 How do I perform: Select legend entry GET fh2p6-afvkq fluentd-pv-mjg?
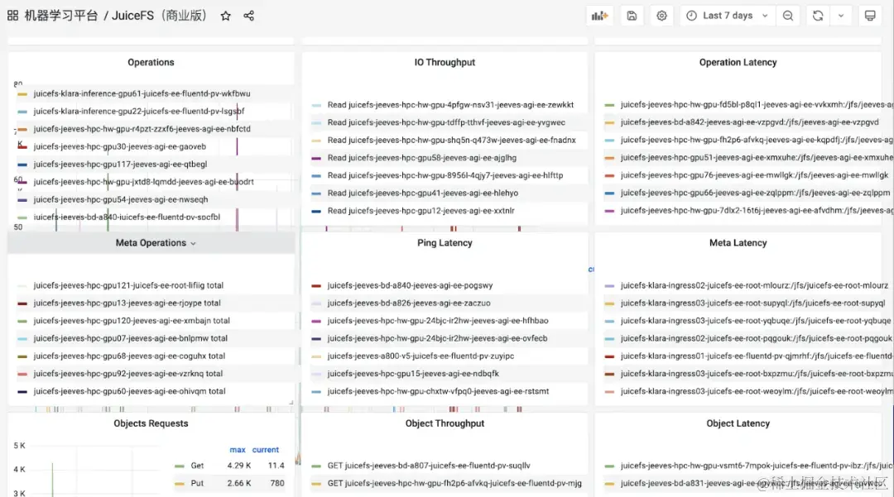pyautogui.click(x=454, y=483)
